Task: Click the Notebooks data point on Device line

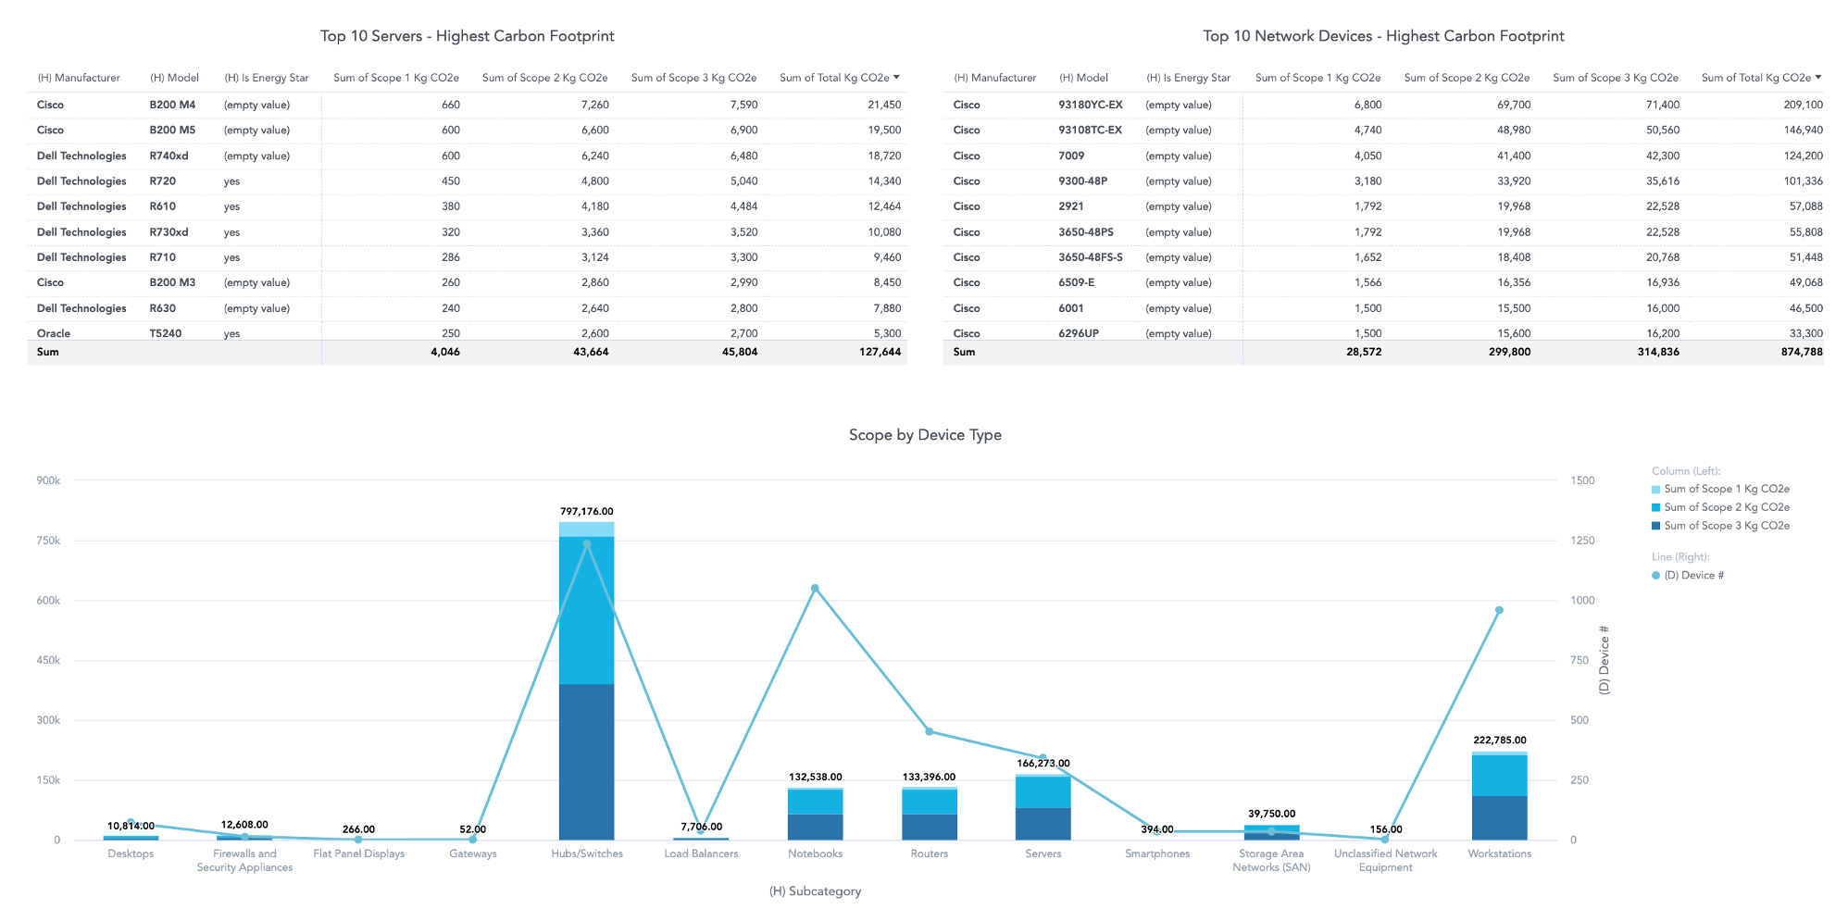Action: click(x=815, y=589)
